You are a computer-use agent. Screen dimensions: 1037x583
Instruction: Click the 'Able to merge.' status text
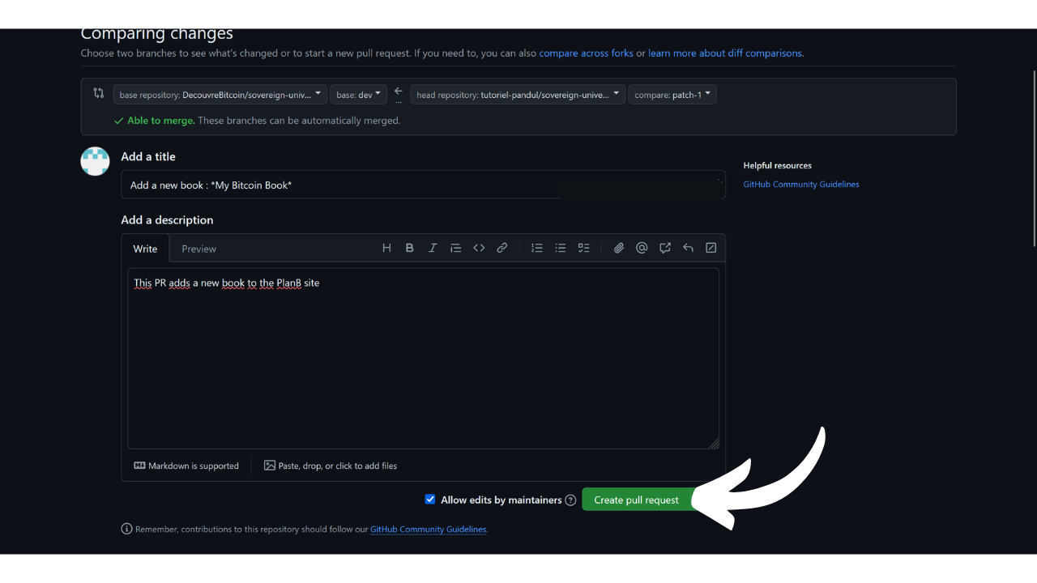click(160, 121)
